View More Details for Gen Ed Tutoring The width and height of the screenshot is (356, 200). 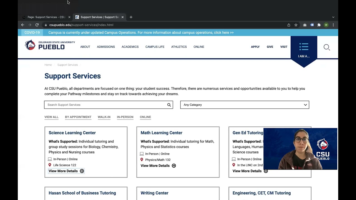(x=250, y=171)
